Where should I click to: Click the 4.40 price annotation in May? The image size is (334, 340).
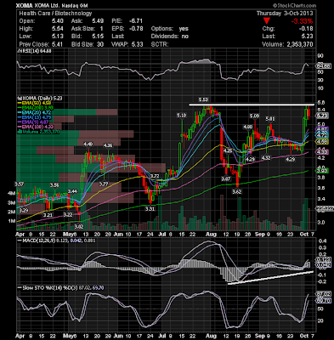(x=88, y=144)
